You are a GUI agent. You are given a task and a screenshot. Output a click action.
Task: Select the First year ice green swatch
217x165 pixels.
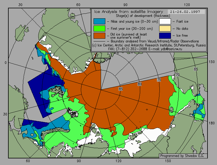coord(99,29)
